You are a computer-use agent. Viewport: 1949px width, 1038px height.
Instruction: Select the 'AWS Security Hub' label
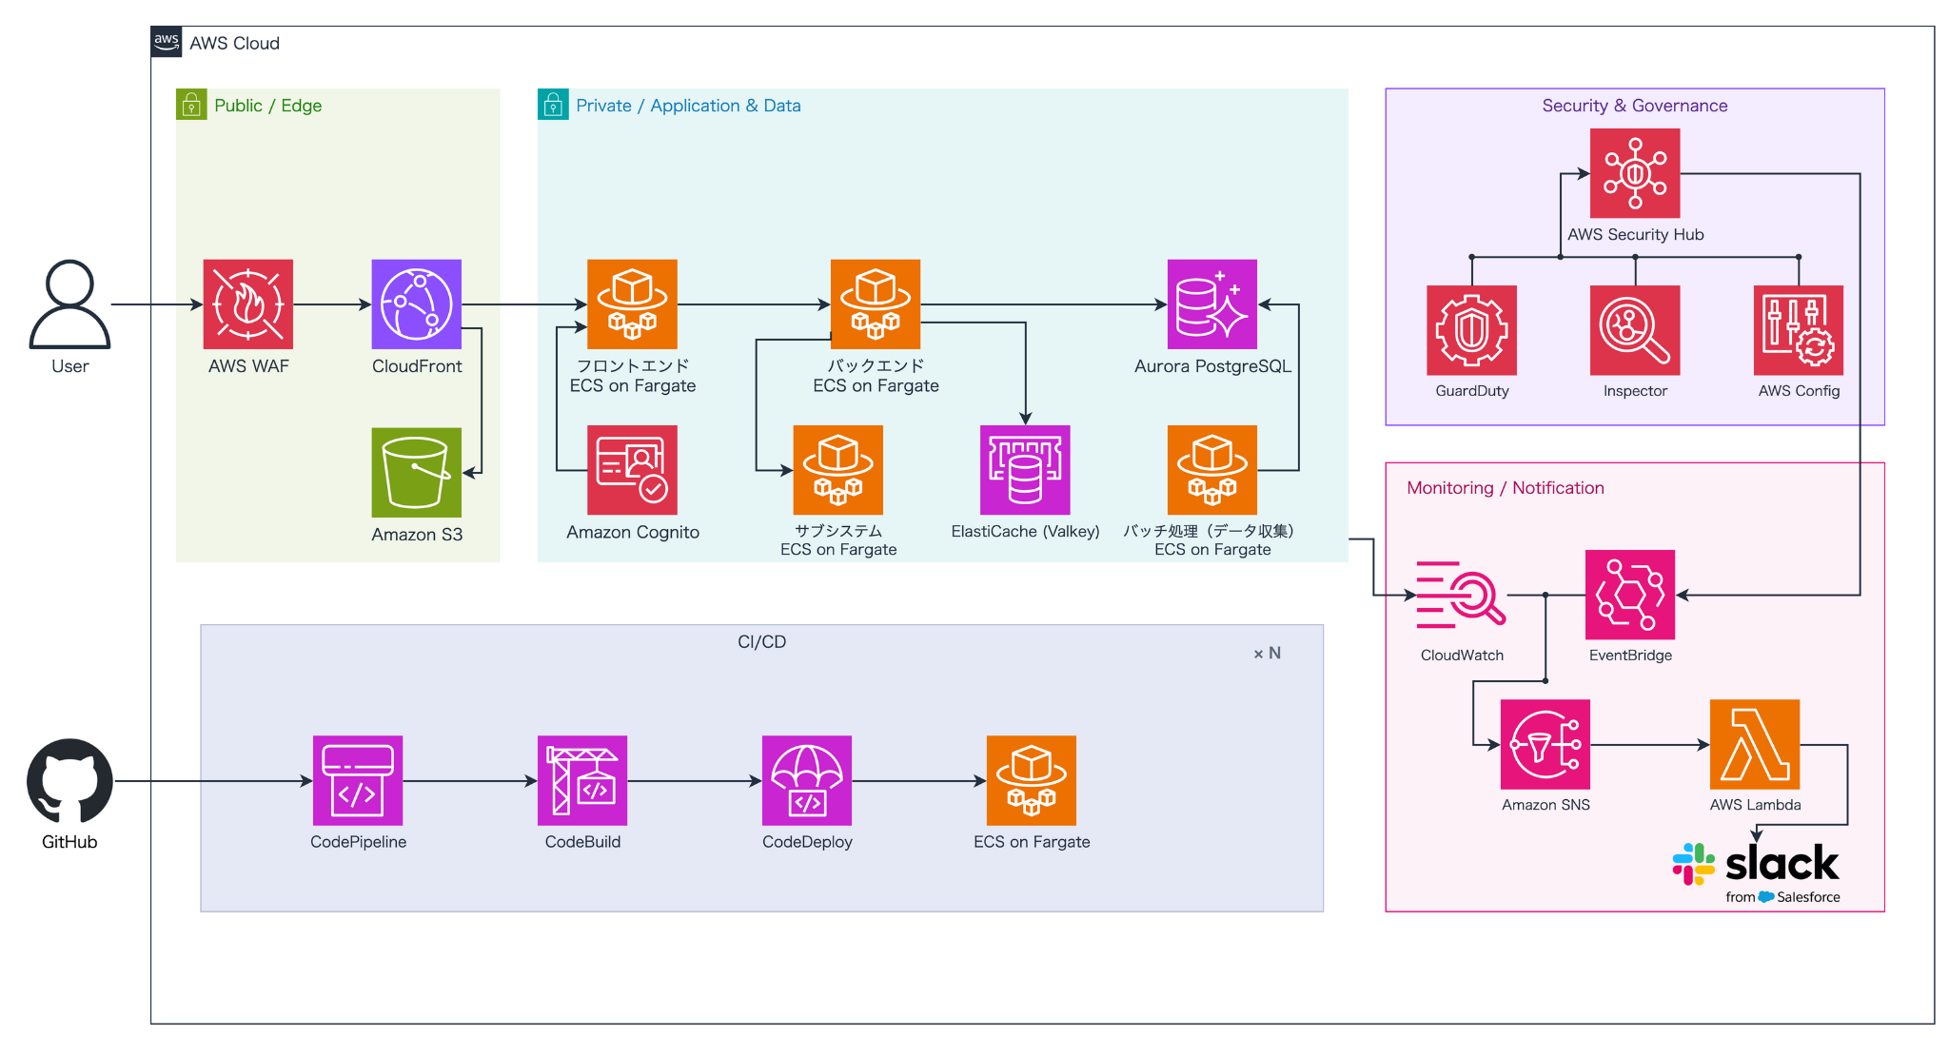click(x=1635, y=234)
